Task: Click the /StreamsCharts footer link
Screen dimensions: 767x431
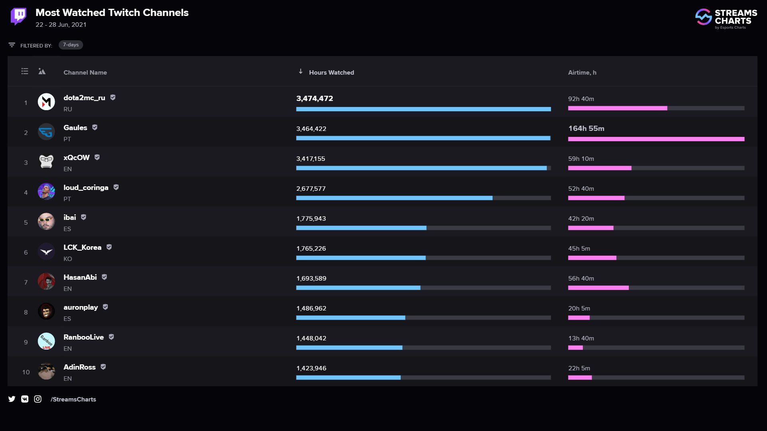Action: (73, 398)
